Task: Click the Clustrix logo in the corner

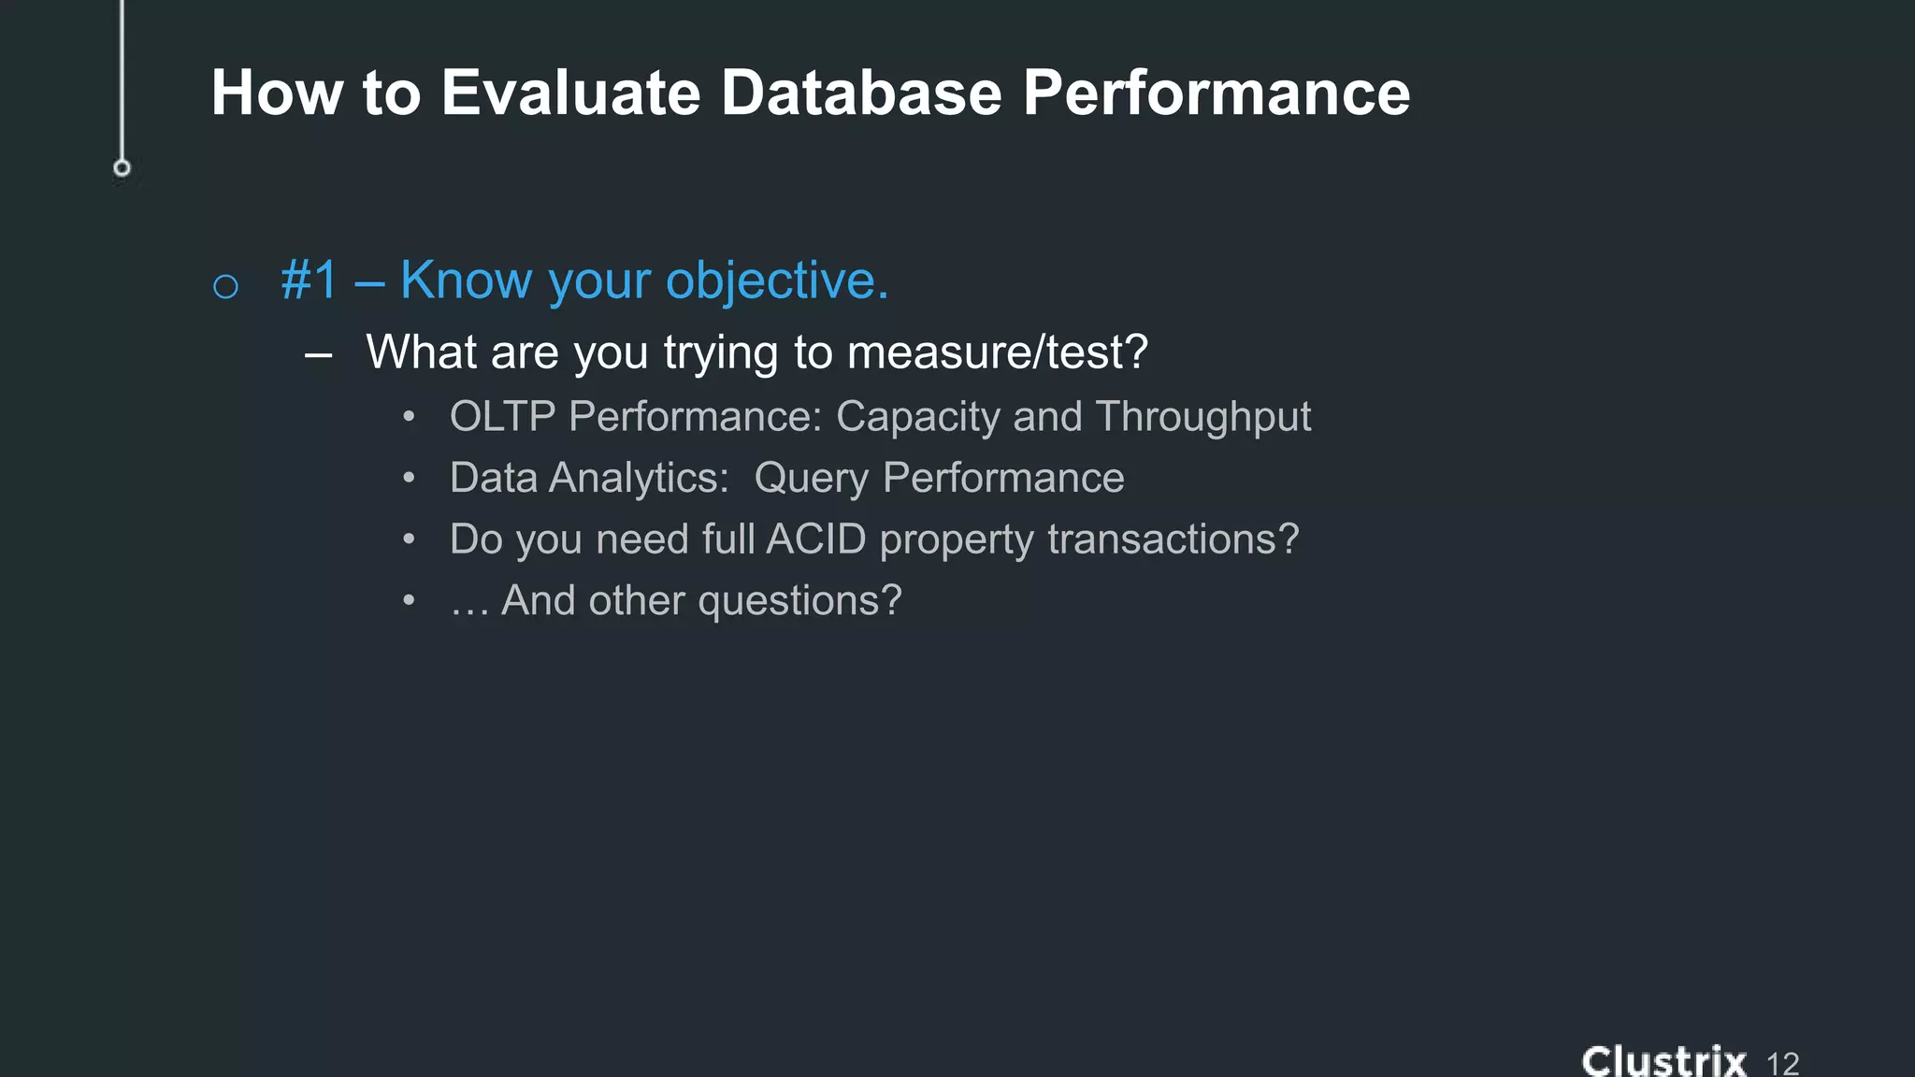Action: click(1663, 1061)
